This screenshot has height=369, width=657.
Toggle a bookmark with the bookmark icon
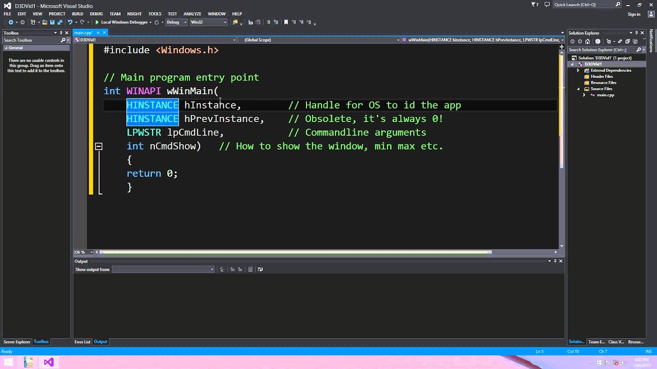coord(286,23)
